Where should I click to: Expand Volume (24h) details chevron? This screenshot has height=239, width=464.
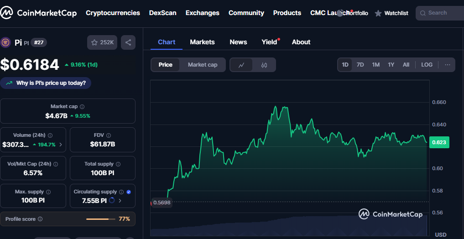[61, 145]
